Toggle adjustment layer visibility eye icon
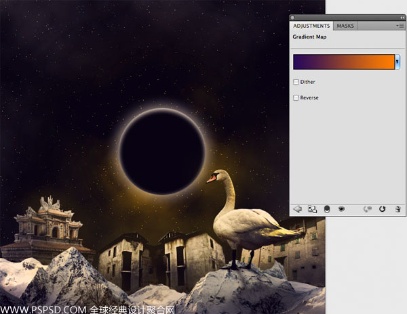 click(x=342, y=208)
